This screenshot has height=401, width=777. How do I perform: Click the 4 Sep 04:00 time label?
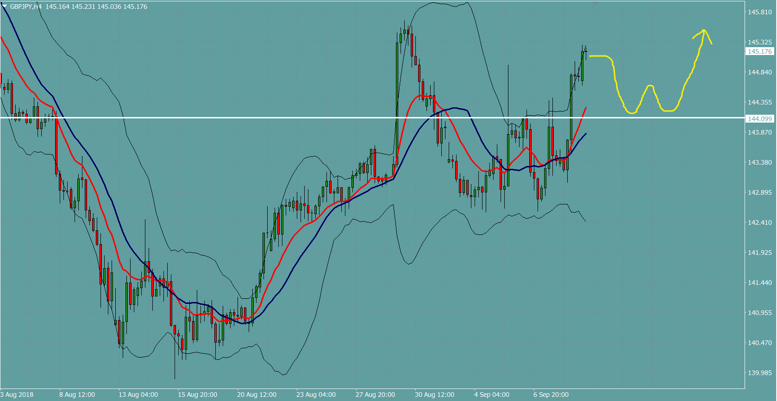pos(491,395)
